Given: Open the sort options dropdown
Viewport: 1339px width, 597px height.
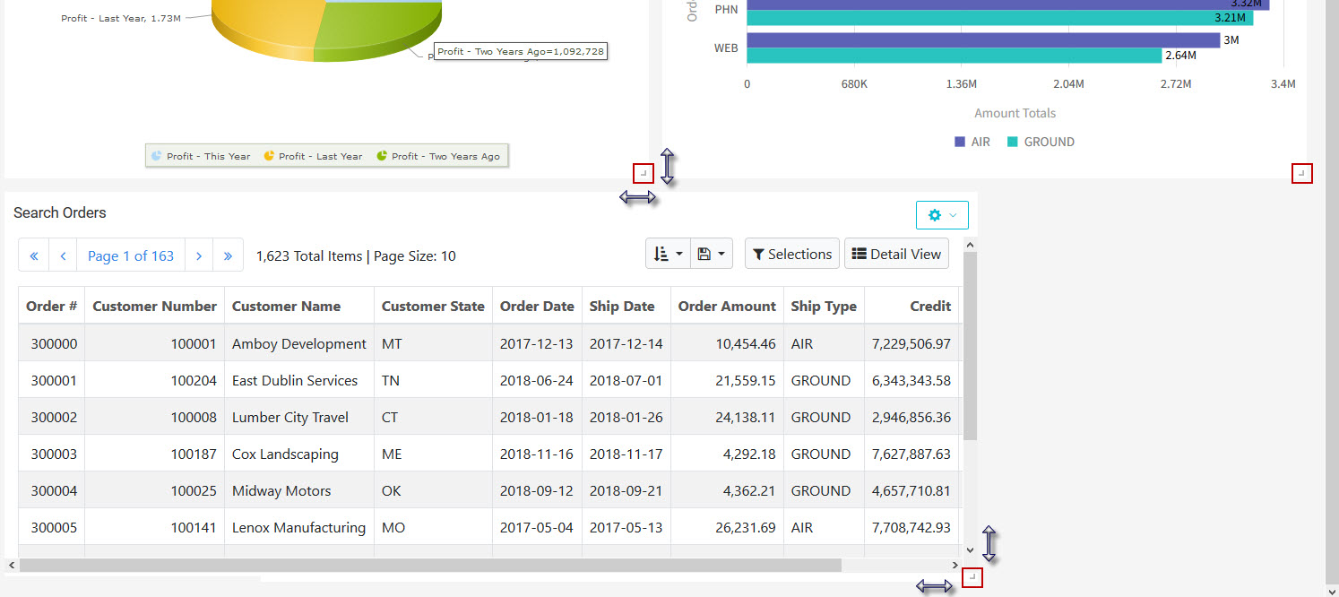Looking at the screenshot, I should point(669,255).
